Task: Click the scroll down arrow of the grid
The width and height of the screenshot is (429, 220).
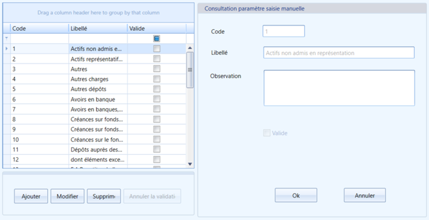Action: pyautogui.click(x=190, y=164)
